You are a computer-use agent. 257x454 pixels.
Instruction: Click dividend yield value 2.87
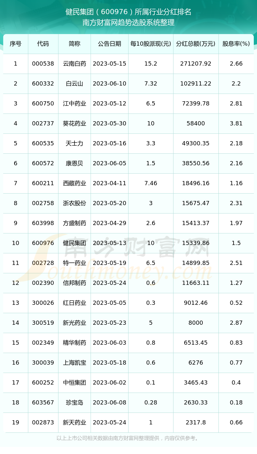click(x=236, y=323)
